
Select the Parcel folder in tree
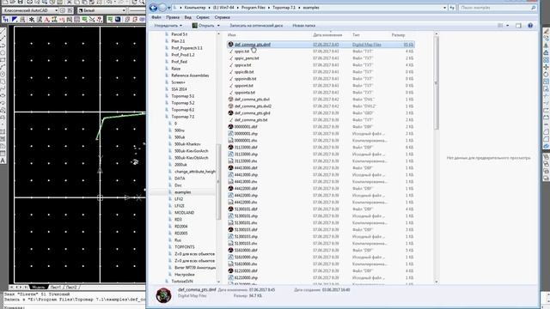click(180, 34)
